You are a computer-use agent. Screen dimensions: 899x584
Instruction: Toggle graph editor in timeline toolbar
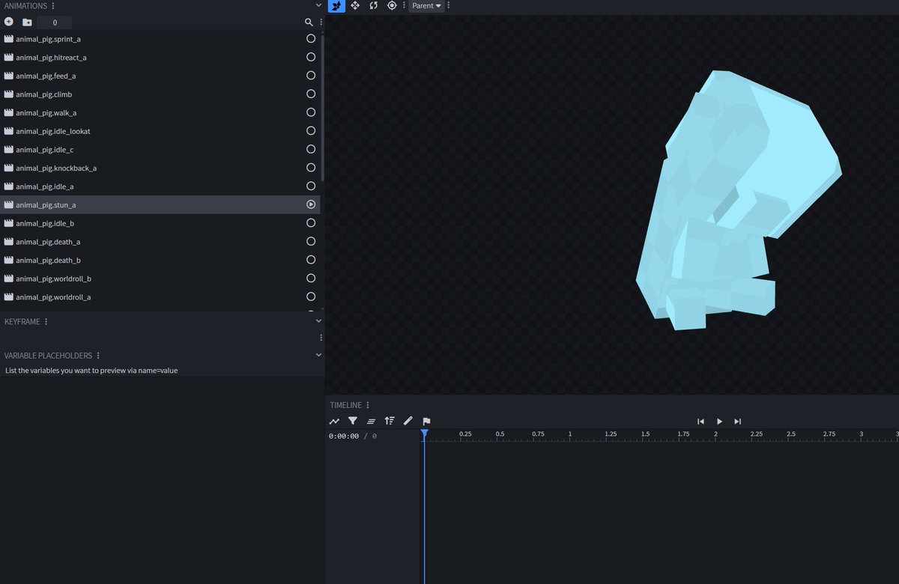click(x=334, y=422)
